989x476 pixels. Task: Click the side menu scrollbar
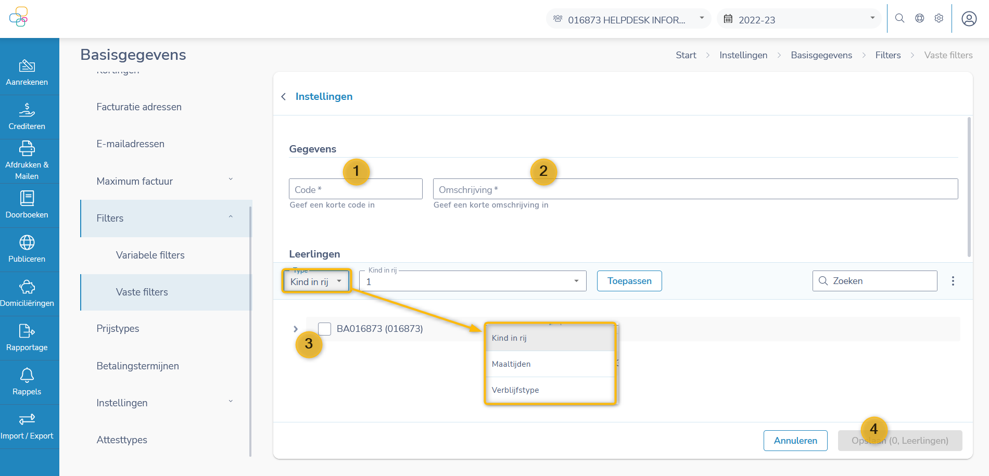250,332
